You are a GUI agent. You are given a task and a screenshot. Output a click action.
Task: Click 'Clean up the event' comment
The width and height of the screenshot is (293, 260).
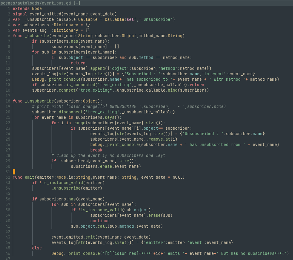pos(108,155)
